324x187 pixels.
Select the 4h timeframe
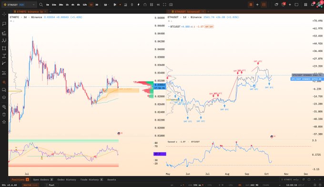pos(73,5)
